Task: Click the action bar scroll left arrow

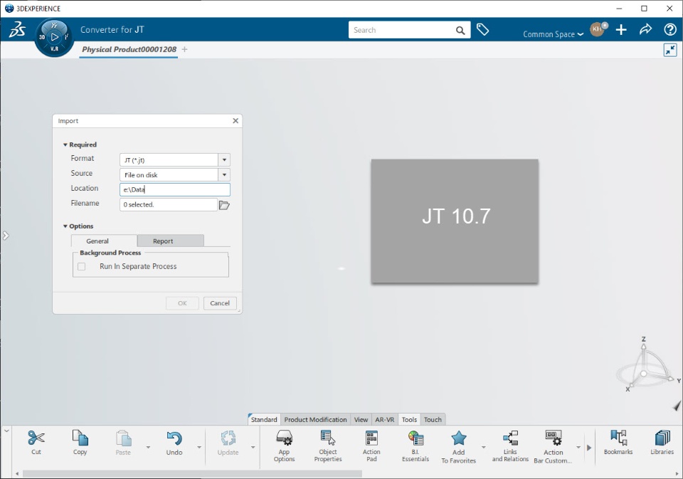Action: (x=17, y=473)
